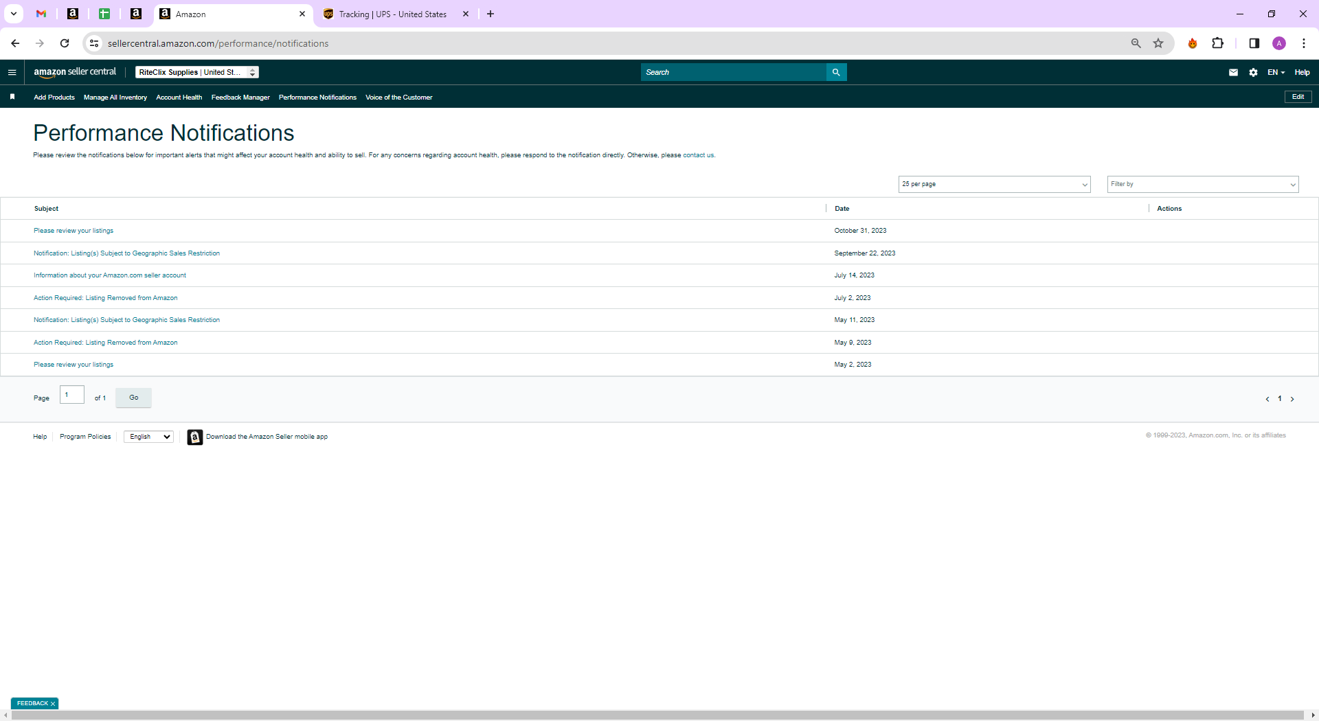Open Feedback Manager

240,98
